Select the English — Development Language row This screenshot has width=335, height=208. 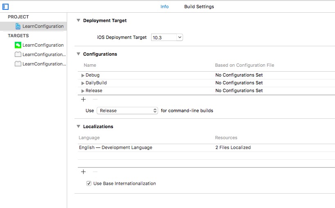pyautogui.click(x=206, y=147)
